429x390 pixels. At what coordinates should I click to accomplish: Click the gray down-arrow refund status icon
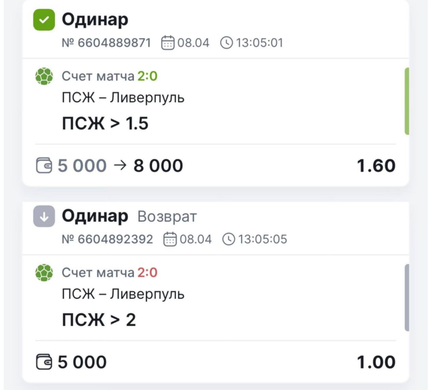[x=44, y=216]
